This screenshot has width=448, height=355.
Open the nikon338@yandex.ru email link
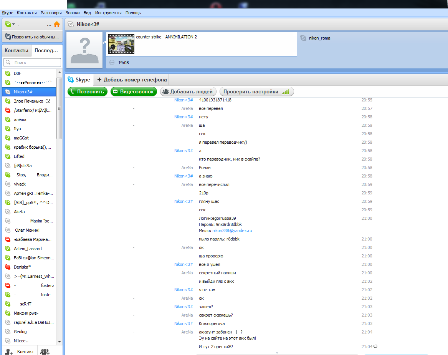(232, 231)
